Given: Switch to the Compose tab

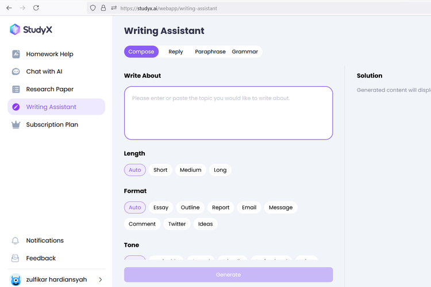Looking at the screenshot, I should tap(141, 52).
